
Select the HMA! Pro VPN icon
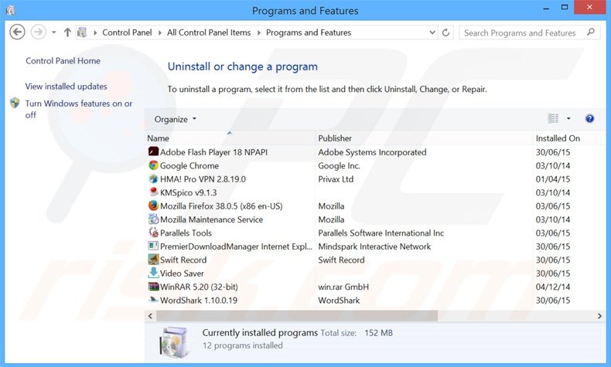[x=154, y=178]
